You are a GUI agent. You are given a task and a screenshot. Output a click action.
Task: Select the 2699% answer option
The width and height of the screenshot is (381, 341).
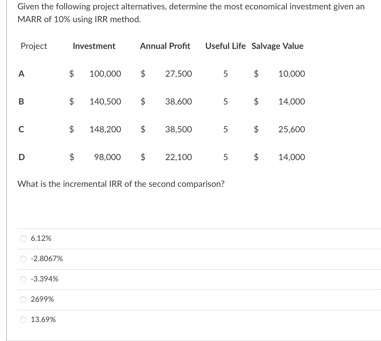24,299
